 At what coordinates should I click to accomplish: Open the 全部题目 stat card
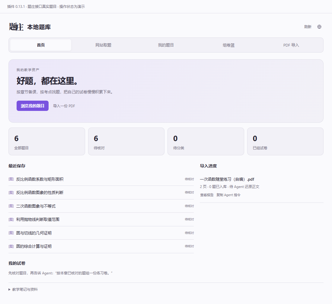click(x=47, y=141)
